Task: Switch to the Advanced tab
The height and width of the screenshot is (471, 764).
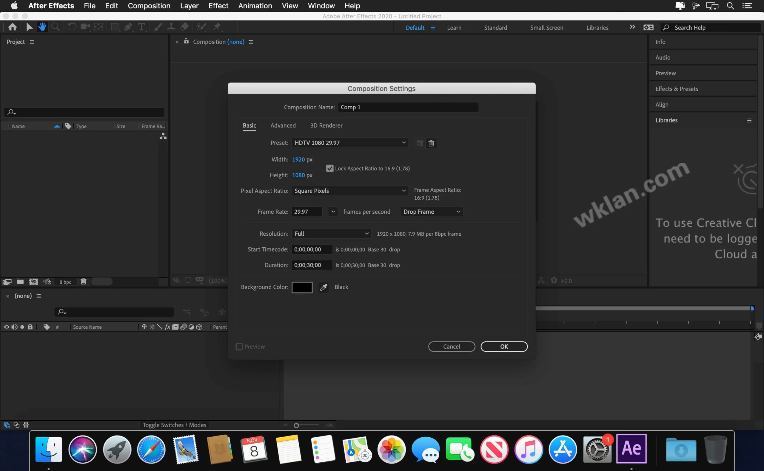Action: tap(283, 125)
